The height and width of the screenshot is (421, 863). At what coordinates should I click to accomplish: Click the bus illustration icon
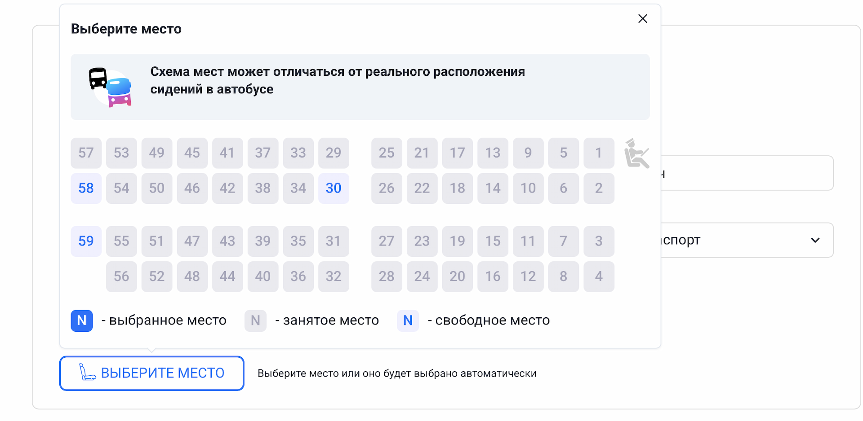(x=110, y=87)
